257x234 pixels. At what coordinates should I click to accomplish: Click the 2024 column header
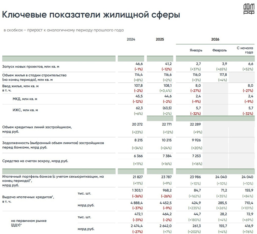pos(131,39)
